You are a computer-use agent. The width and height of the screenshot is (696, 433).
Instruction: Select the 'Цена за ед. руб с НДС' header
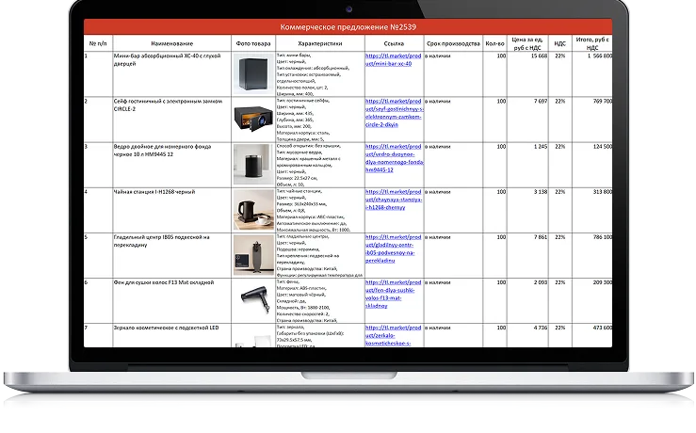coord(527,43)
